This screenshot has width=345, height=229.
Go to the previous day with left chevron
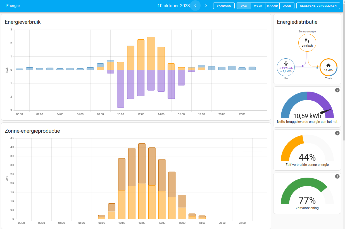click(195, 6)
